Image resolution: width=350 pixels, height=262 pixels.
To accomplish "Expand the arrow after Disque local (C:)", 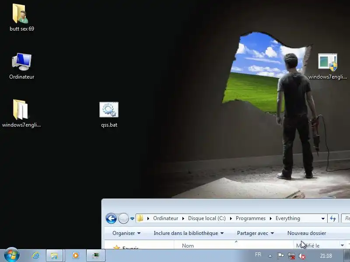I will pos(231,219).
